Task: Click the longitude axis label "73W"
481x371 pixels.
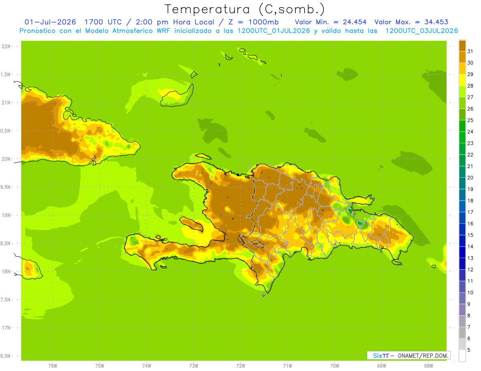Action: tap(194, 366)
